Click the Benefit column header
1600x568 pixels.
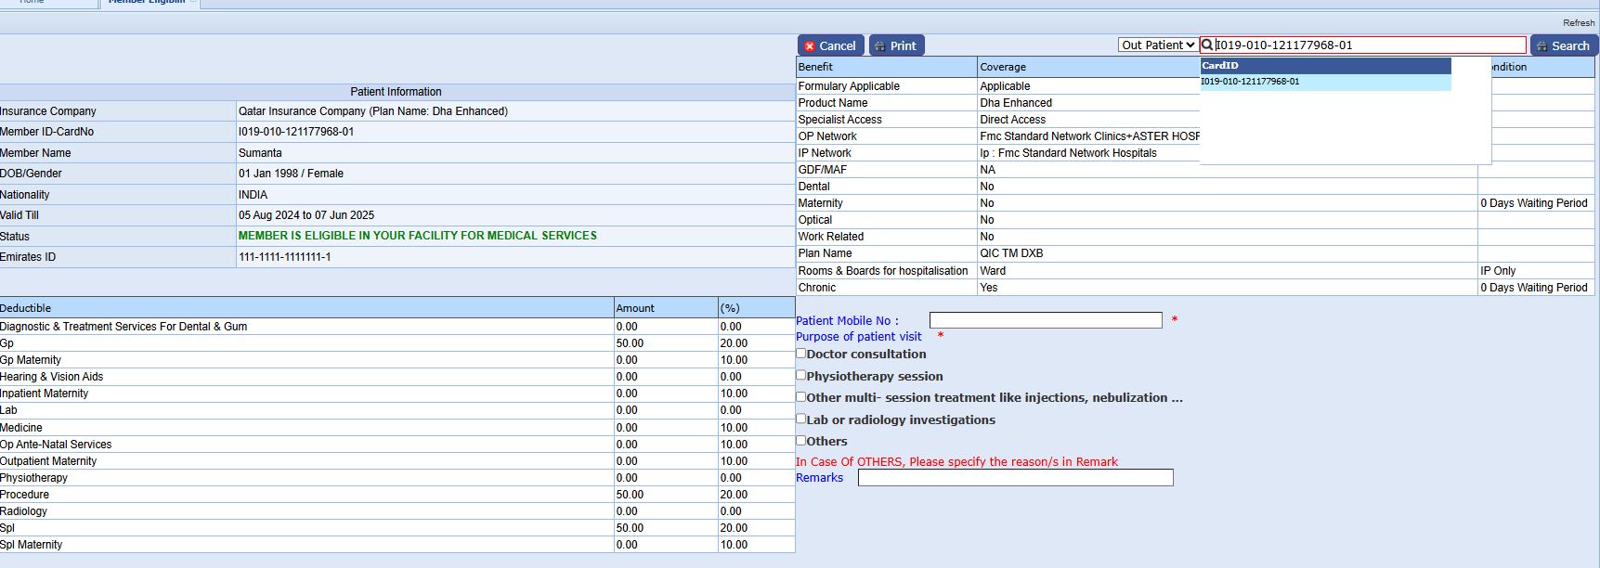click(x=815, y=67)
